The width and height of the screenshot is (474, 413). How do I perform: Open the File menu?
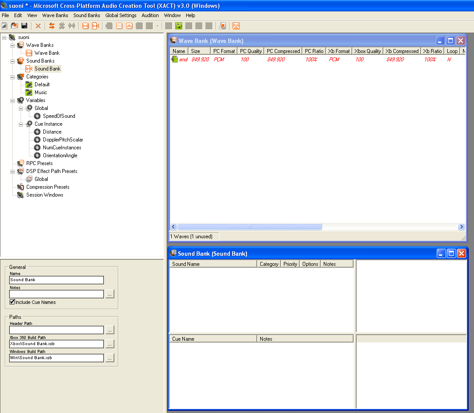[5, 15]
